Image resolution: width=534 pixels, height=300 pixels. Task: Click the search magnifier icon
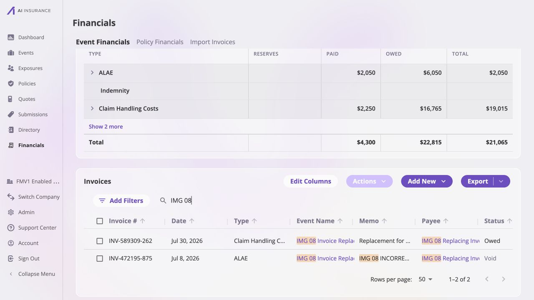163,201
